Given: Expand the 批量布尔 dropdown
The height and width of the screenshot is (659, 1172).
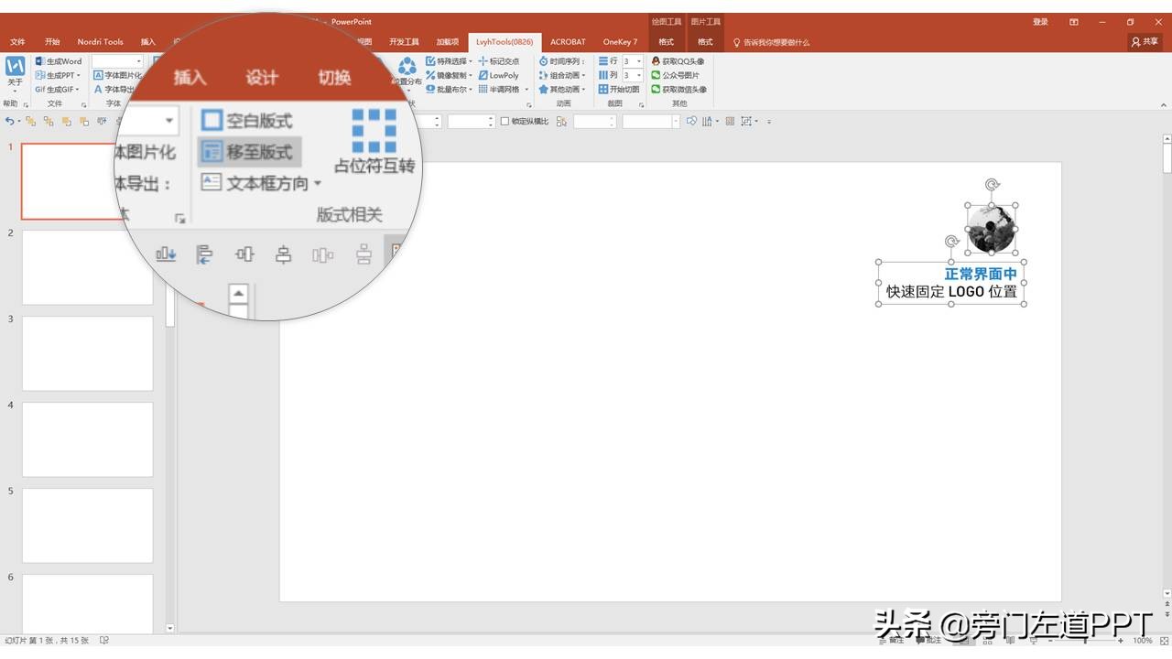Looking at the screenshot, I should click(x=449, y=90).
